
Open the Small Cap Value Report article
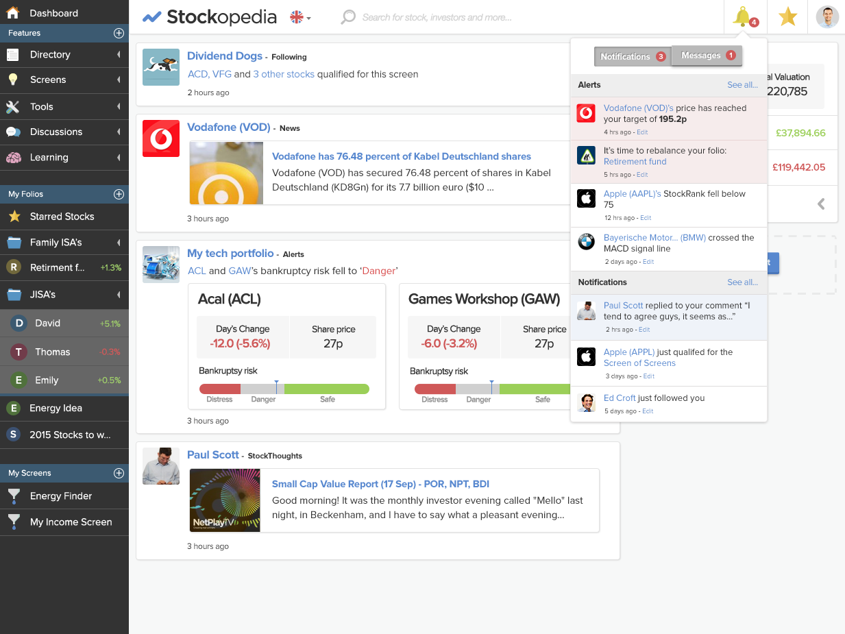[x=380, y=484]
